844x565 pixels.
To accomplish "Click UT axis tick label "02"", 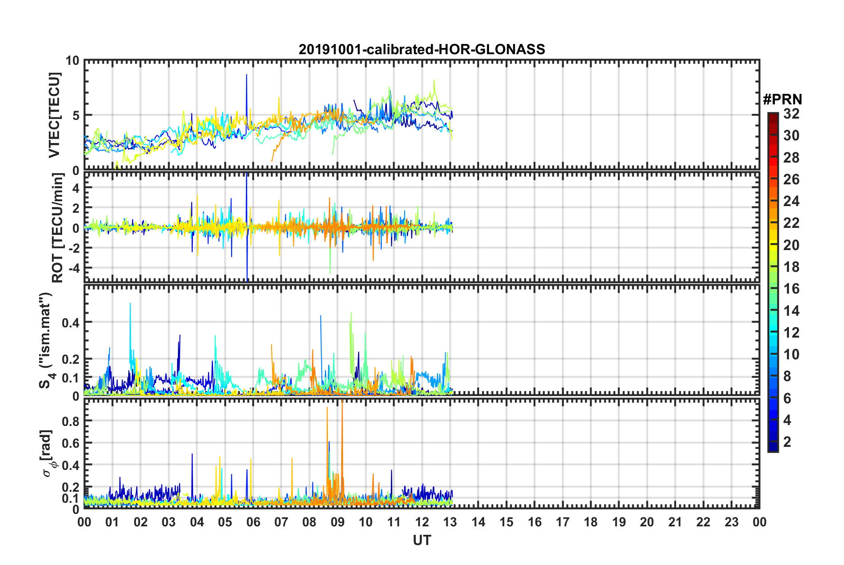I will point(141,522).
